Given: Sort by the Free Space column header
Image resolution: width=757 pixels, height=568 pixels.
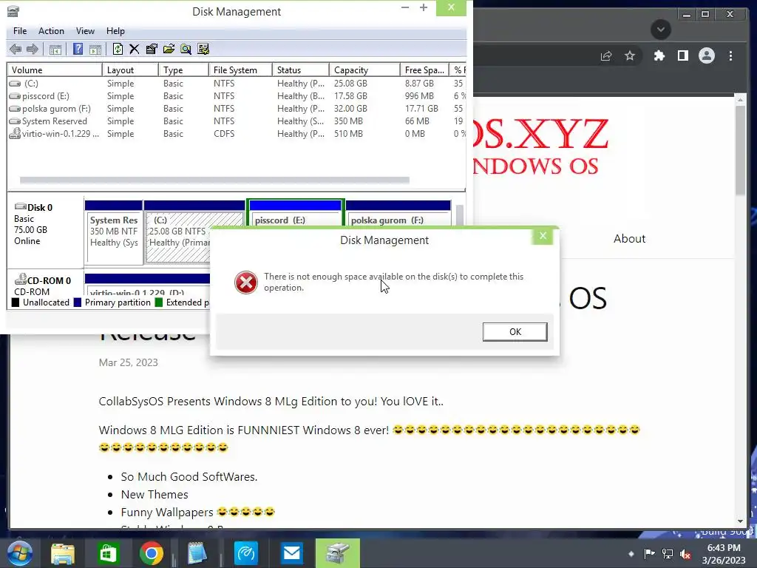Looking at the screenshot, I should (x=424, y=70).
